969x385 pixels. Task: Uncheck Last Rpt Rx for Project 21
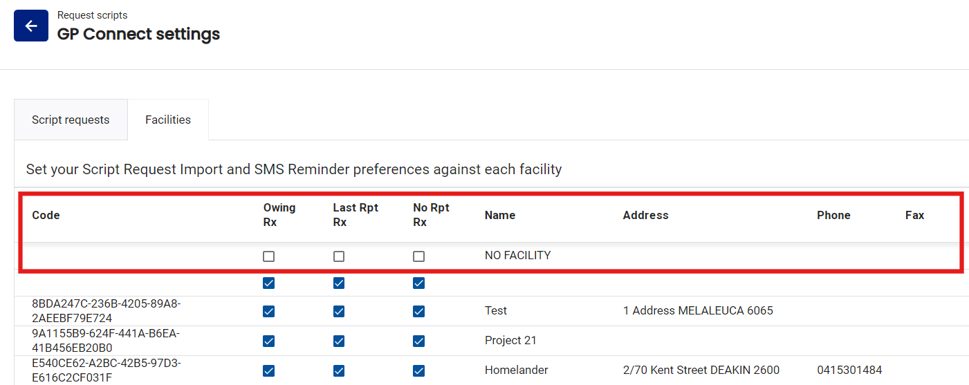click(x=339, y=341)
